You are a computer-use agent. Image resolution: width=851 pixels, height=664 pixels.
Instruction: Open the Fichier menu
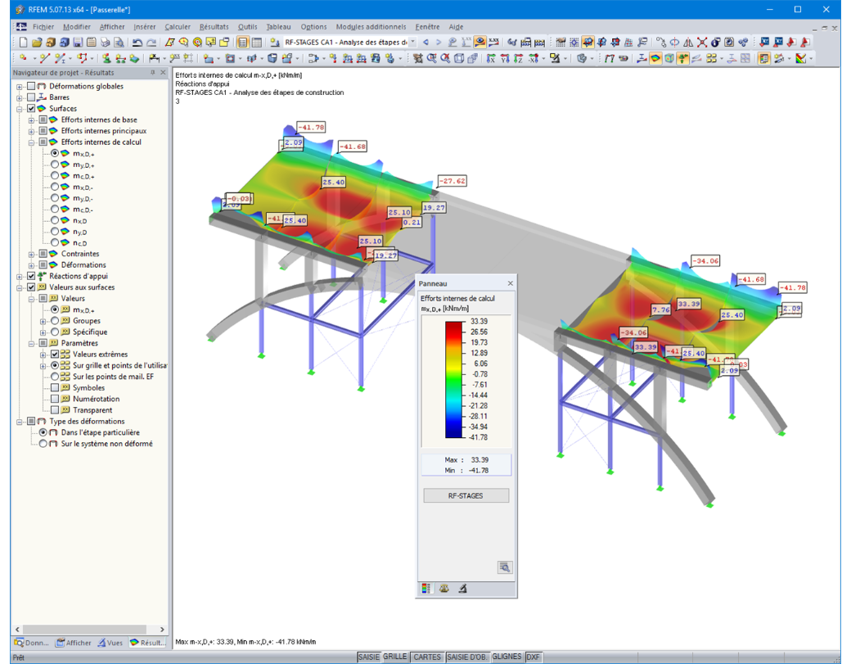point(43,26)
